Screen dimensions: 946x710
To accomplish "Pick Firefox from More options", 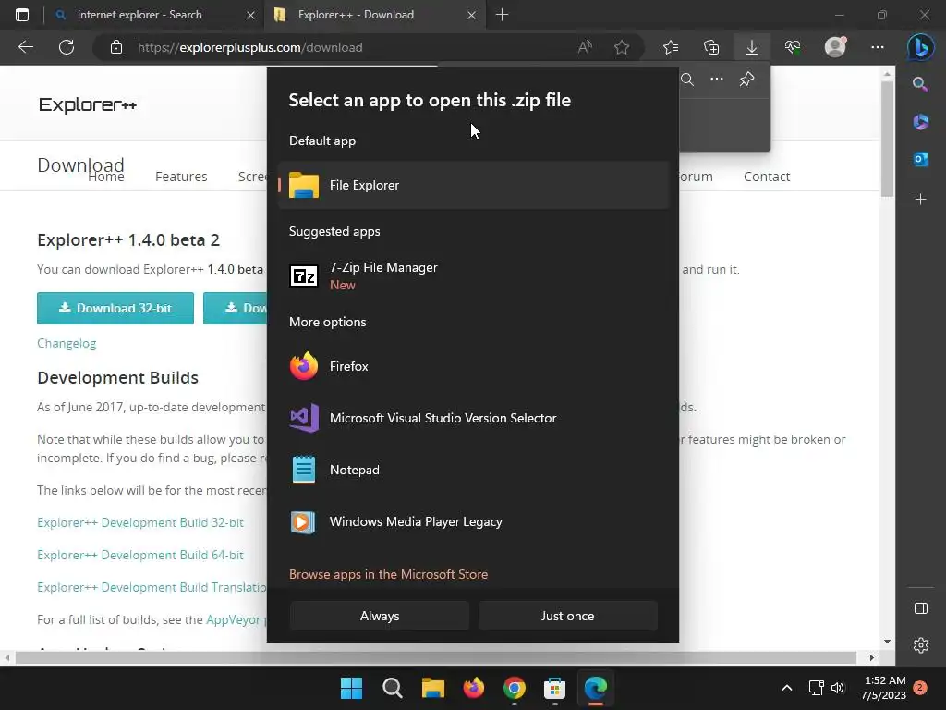I will coord(474,366).
